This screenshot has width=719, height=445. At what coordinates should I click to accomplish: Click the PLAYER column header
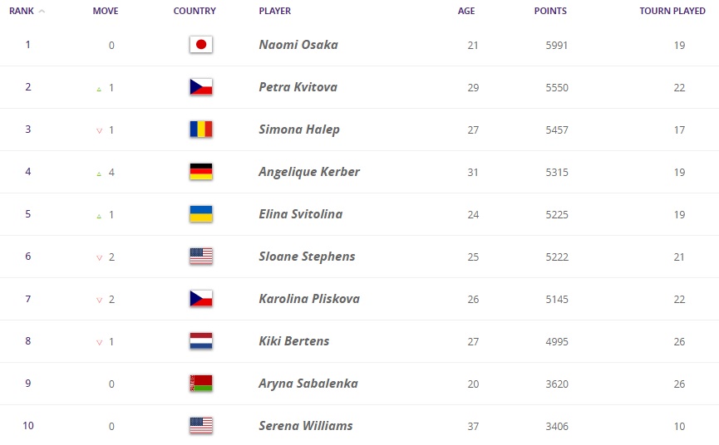[275, 12]
